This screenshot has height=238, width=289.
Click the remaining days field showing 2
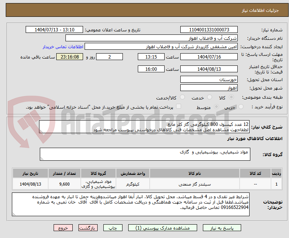(109, 57)
